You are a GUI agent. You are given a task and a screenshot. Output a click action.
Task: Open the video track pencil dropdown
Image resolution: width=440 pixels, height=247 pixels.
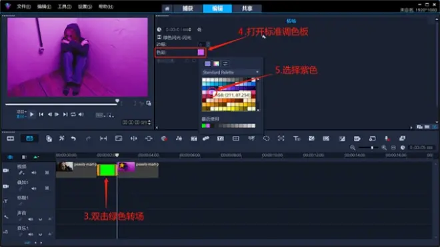coord(21,173)
